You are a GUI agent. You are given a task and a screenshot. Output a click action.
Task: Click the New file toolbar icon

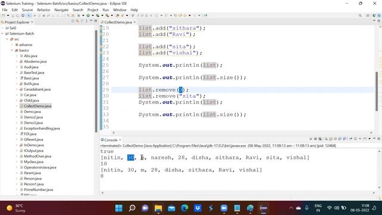point(3,16)
